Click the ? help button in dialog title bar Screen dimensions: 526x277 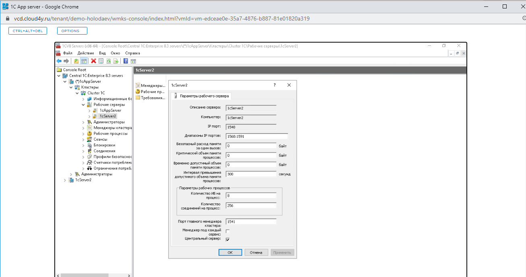[x=274, y=85]
